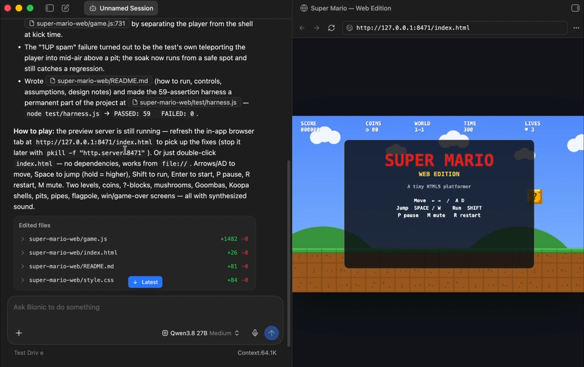Viewport: 584px width, 367px height.
Task: Click the question mark block in the game
Action: (535, 196)
